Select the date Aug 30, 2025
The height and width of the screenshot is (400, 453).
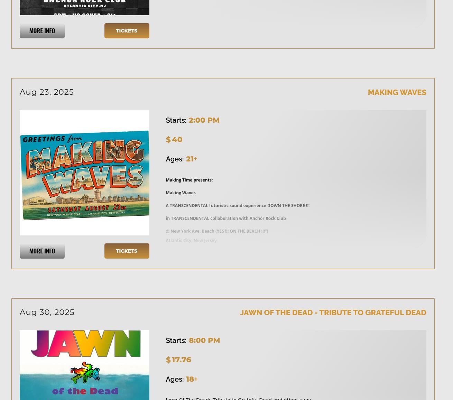[x=47, y=312]
